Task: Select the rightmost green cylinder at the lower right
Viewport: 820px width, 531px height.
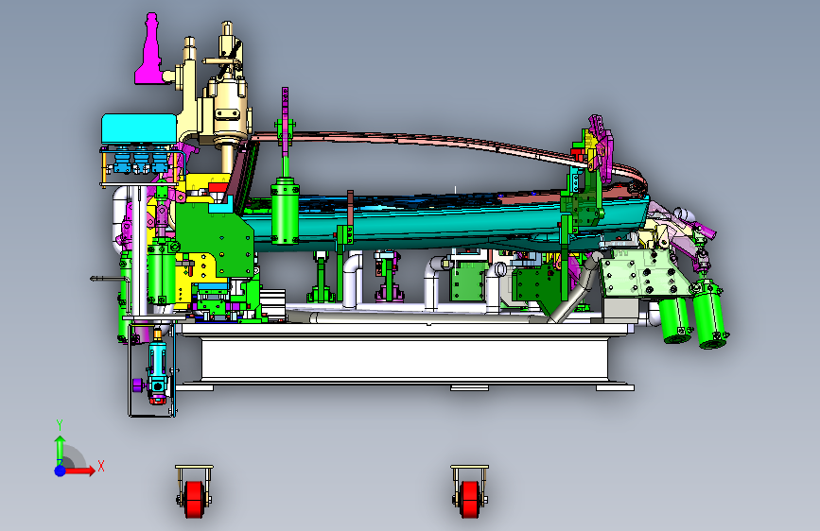Action: [x=710, y=315]
